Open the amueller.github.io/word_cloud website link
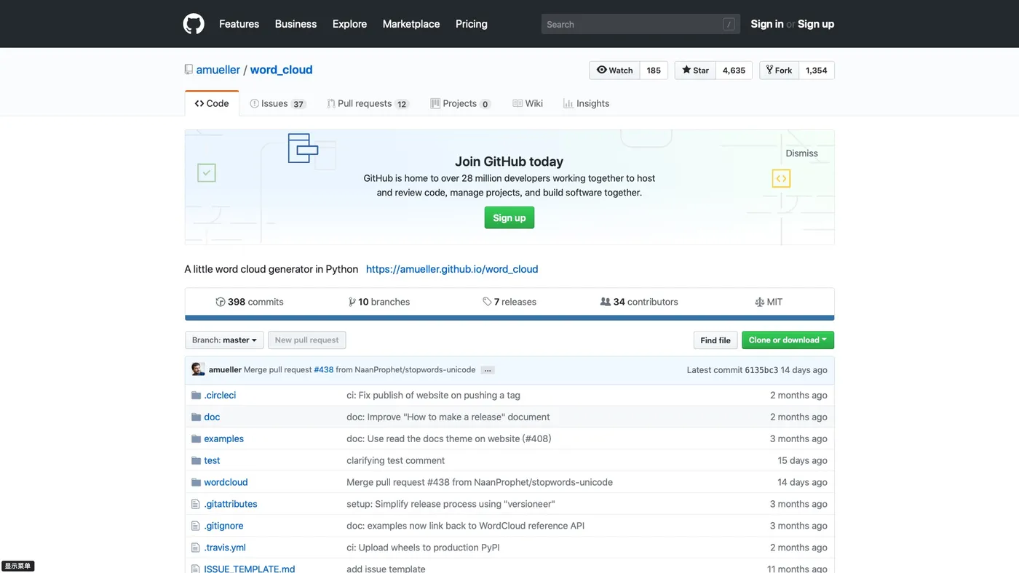Viewport: 1019px width, 573px height. coord(452,269)
